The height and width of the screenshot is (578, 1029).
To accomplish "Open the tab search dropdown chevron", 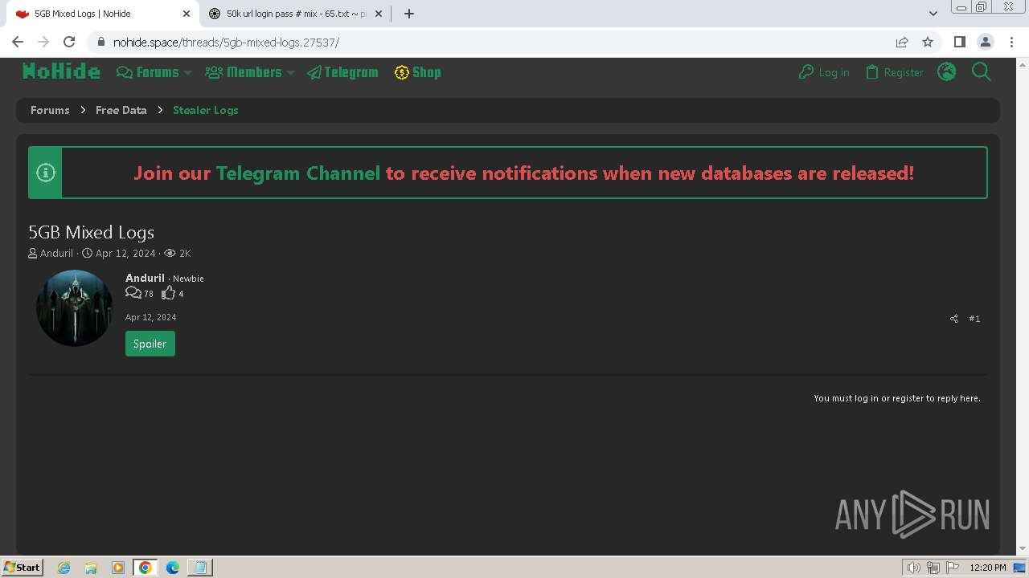I will [x=933, y=14].
